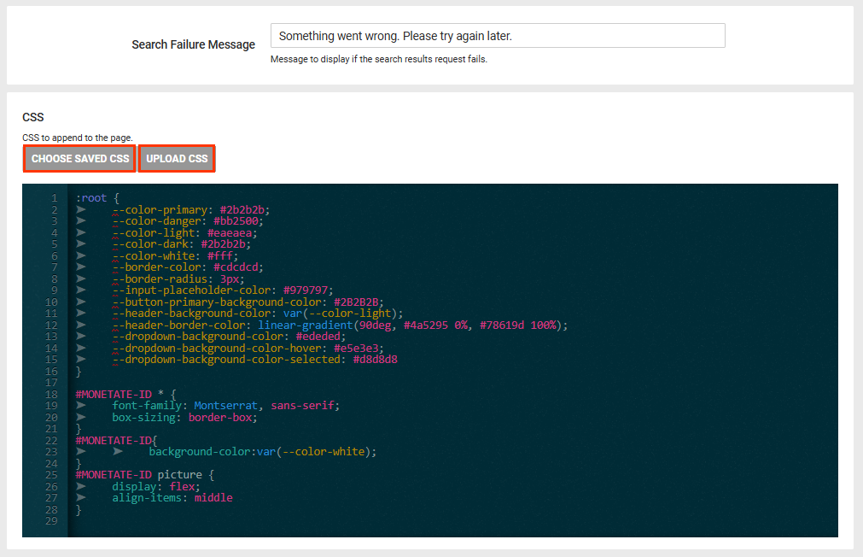Click the Search Failure Message label
Screen dimensions: 863x557
[193, 44]
